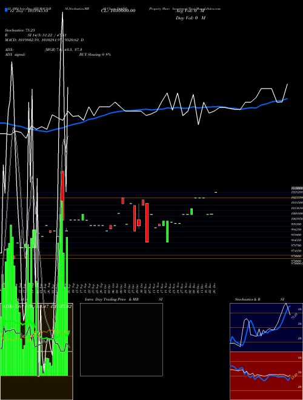
Task: Click the 'Avg Vol: 0 M' label
Action: (190, 11)
